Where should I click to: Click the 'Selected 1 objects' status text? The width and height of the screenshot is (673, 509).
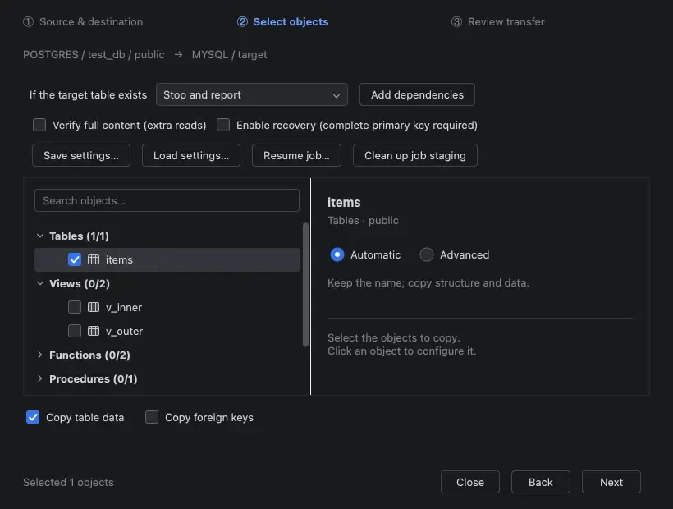(x=68, y=482)
